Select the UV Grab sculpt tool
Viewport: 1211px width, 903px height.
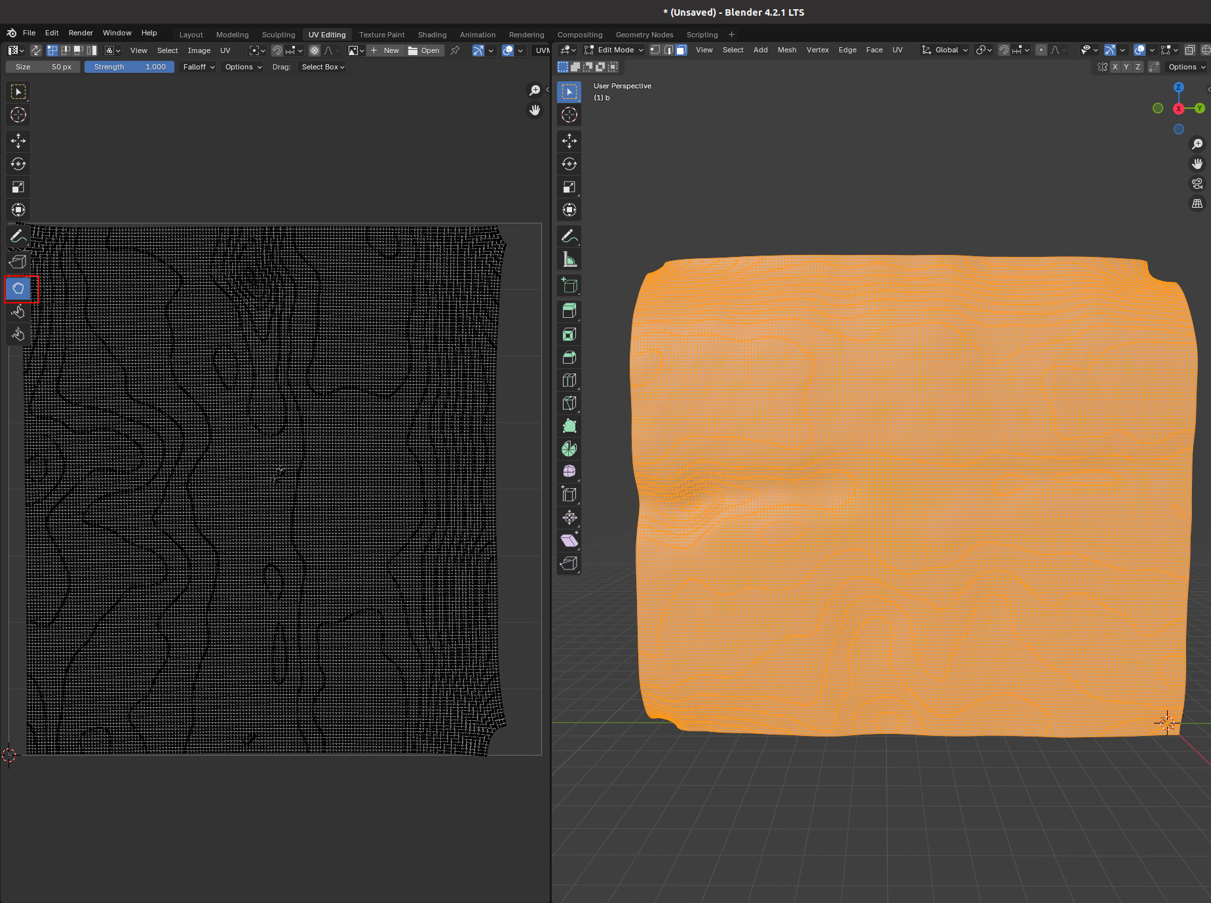click(18, 288)
